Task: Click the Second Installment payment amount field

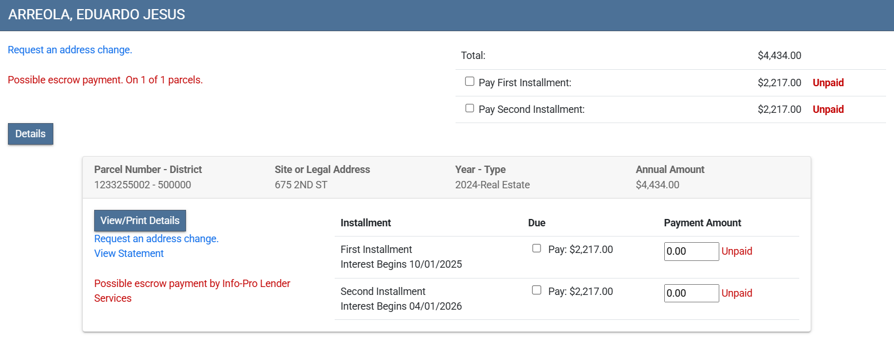Action: tap(691, 293)
